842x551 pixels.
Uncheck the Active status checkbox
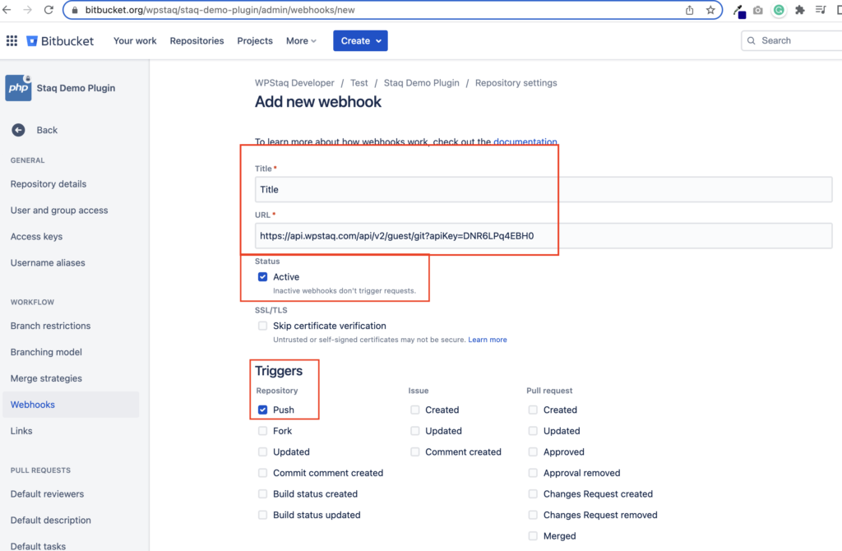pyautogui.click(x=262, y=276)
